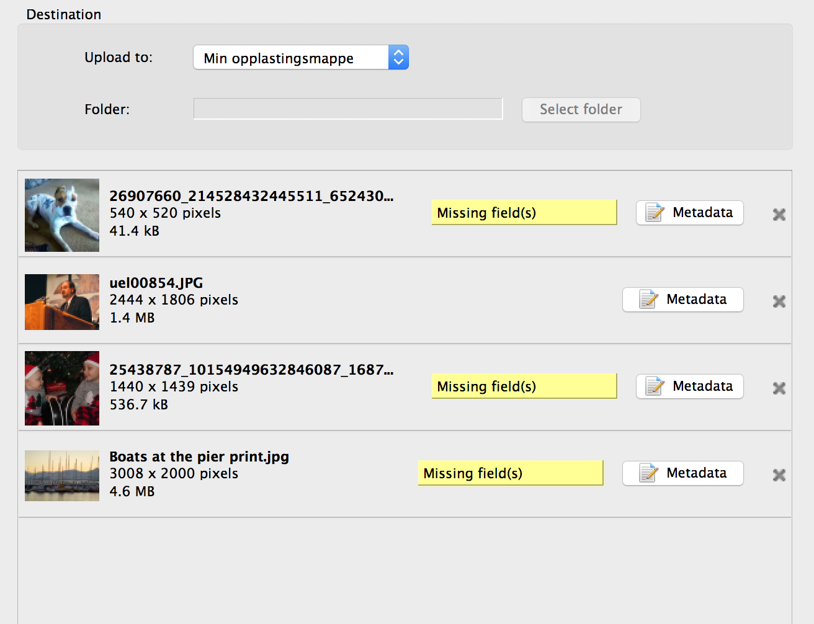The image size is (814, 624).
Task: Edit Metadata for Boats at the pier
Action: (682, 473)
